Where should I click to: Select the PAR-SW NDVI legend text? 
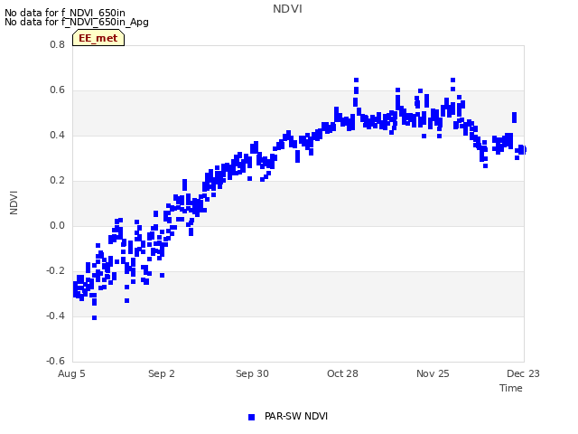[296, 416]
